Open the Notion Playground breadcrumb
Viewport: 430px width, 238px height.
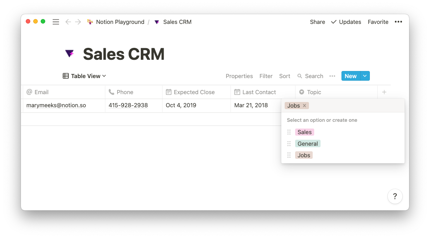click(120, 22)
